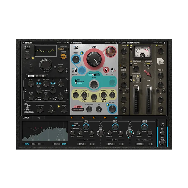This screenshot has height=188, width=188.
Task: Click the Mid-High crossover Freq knob
Action: pyautogui.click(x=130, y=133)
